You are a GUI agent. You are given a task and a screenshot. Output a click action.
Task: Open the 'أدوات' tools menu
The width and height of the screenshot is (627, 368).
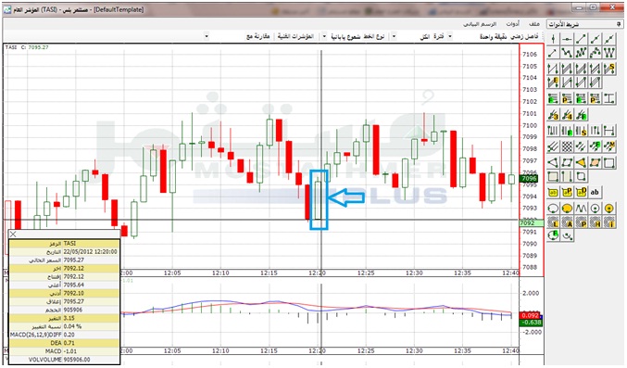[513, 24]
